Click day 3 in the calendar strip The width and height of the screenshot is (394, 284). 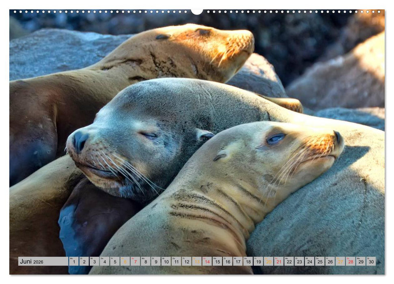pos(94,261)
